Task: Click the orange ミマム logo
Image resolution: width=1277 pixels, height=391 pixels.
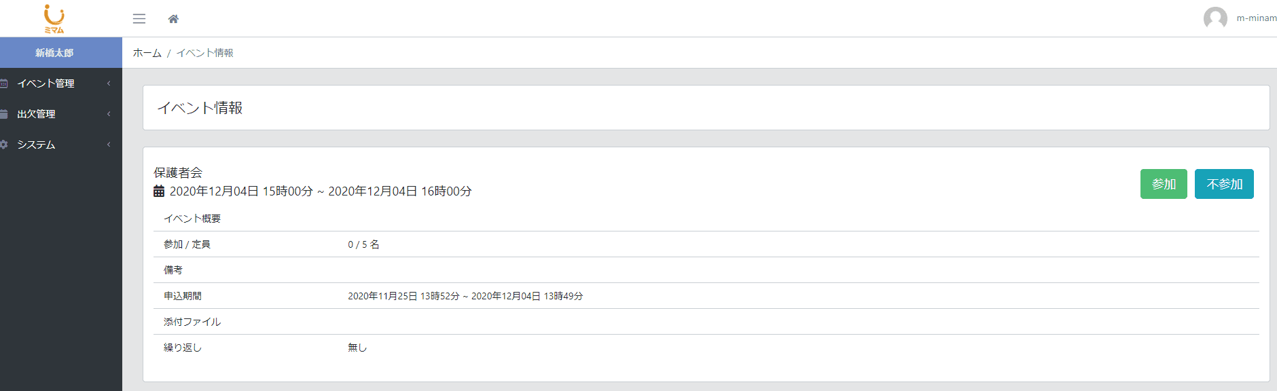Action: click(x=54, y=18)
